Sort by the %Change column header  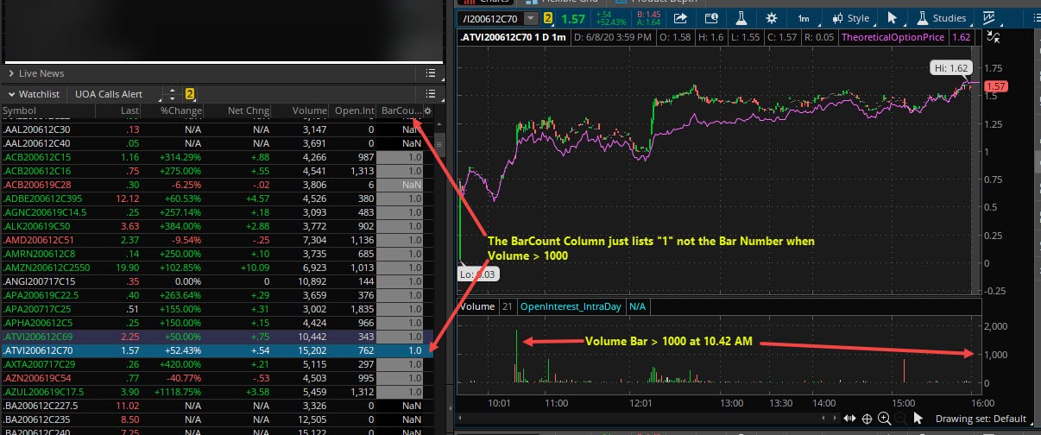click(x=173, y=111)
